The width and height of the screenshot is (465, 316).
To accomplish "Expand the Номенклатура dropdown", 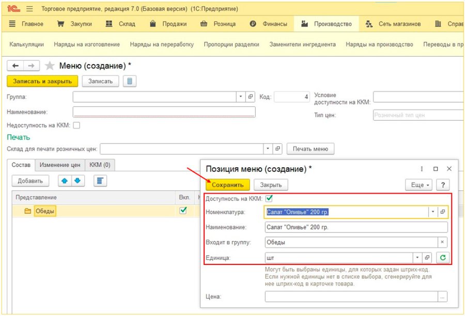I will click(432, 212).
